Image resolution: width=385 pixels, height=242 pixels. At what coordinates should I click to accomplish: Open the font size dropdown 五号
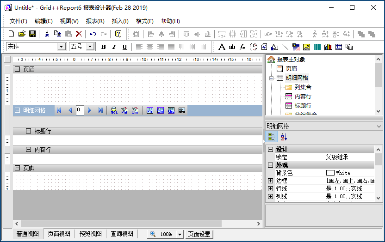[90, 47]
